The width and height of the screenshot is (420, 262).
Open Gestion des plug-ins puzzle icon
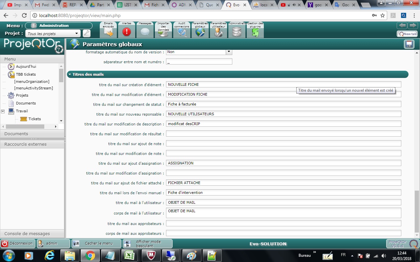point(255,32)
